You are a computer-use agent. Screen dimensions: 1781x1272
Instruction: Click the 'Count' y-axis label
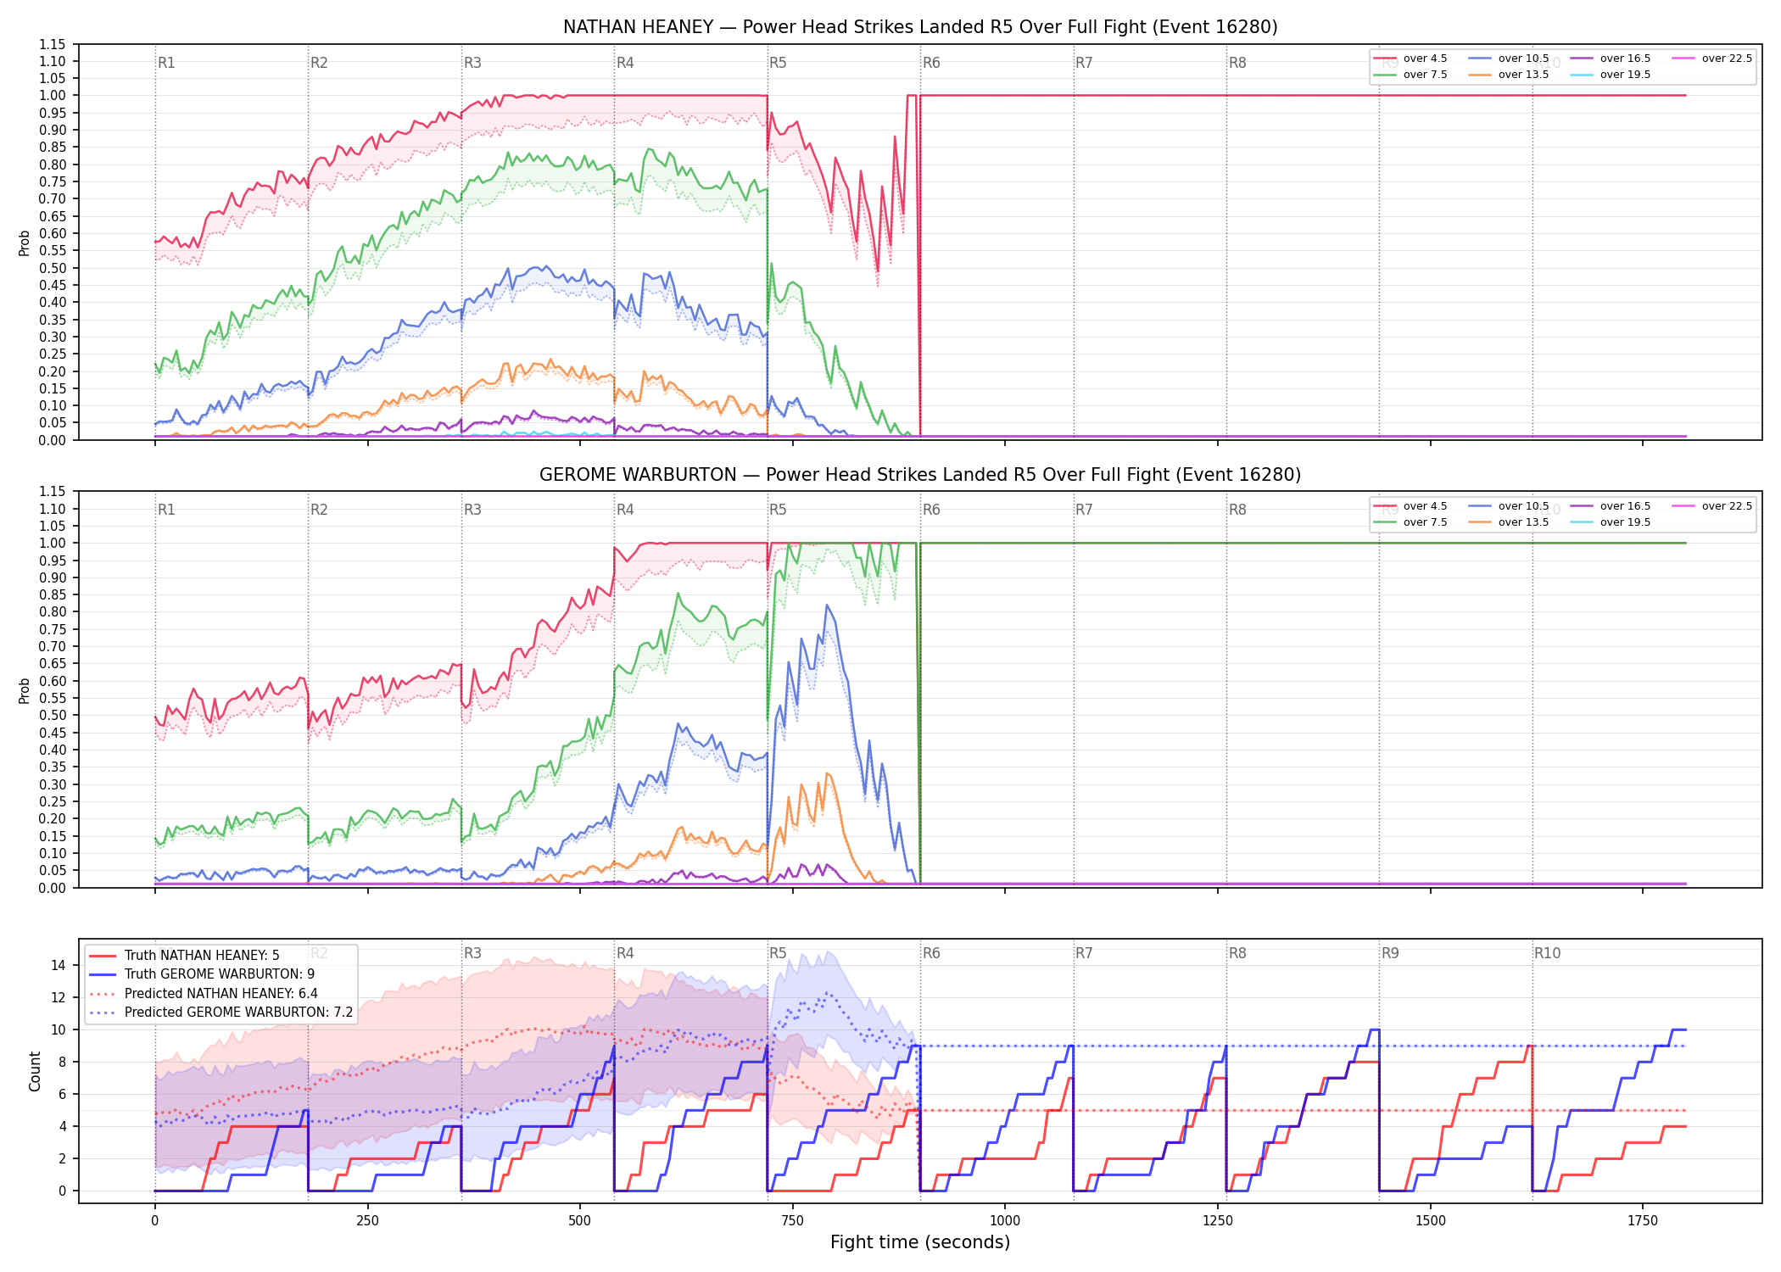pyautogui.click(x=35, y=1071)
